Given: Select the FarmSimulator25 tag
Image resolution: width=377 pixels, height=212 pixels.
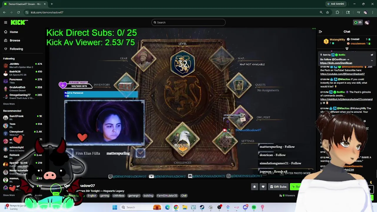Looking at the screenshot, I should [167, 196].
